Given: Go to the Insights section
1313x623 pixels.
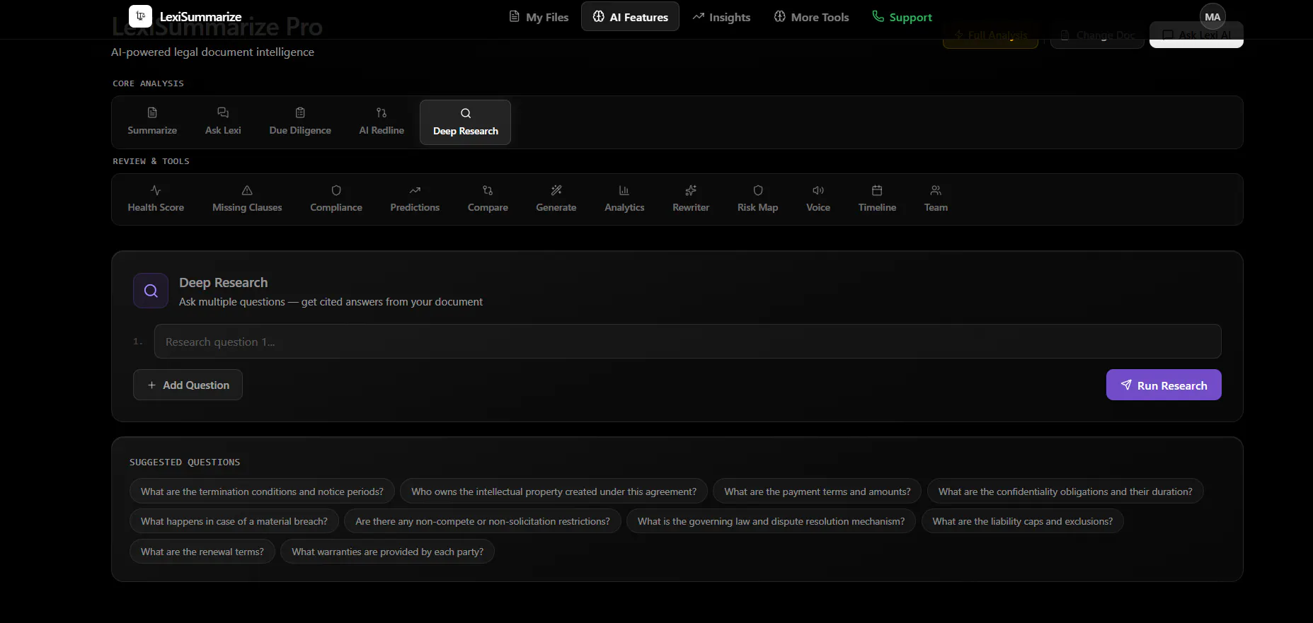Looking at the screenshot, I should (721, 17).
